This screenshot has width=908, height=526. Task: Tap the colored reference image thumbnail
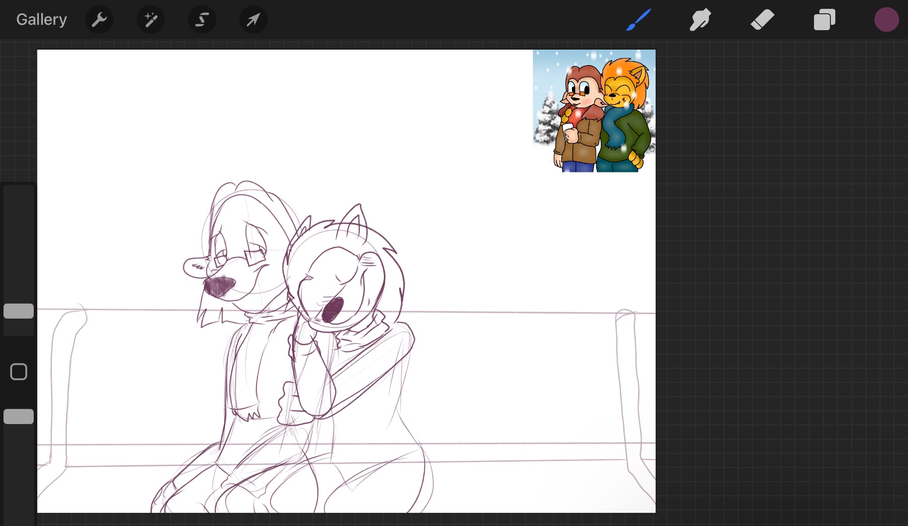point(594,111)
